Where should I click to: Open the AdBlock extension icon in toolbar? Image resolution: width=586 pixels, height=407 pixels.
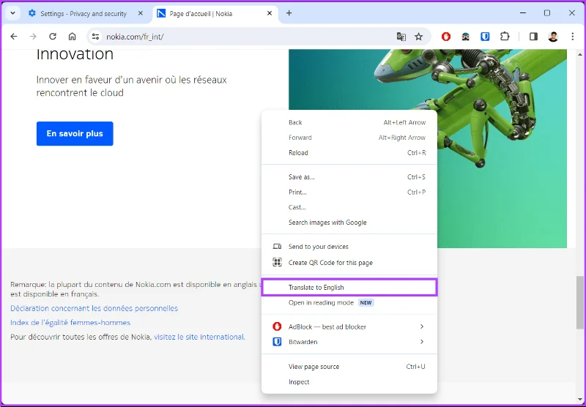(446, 37)
